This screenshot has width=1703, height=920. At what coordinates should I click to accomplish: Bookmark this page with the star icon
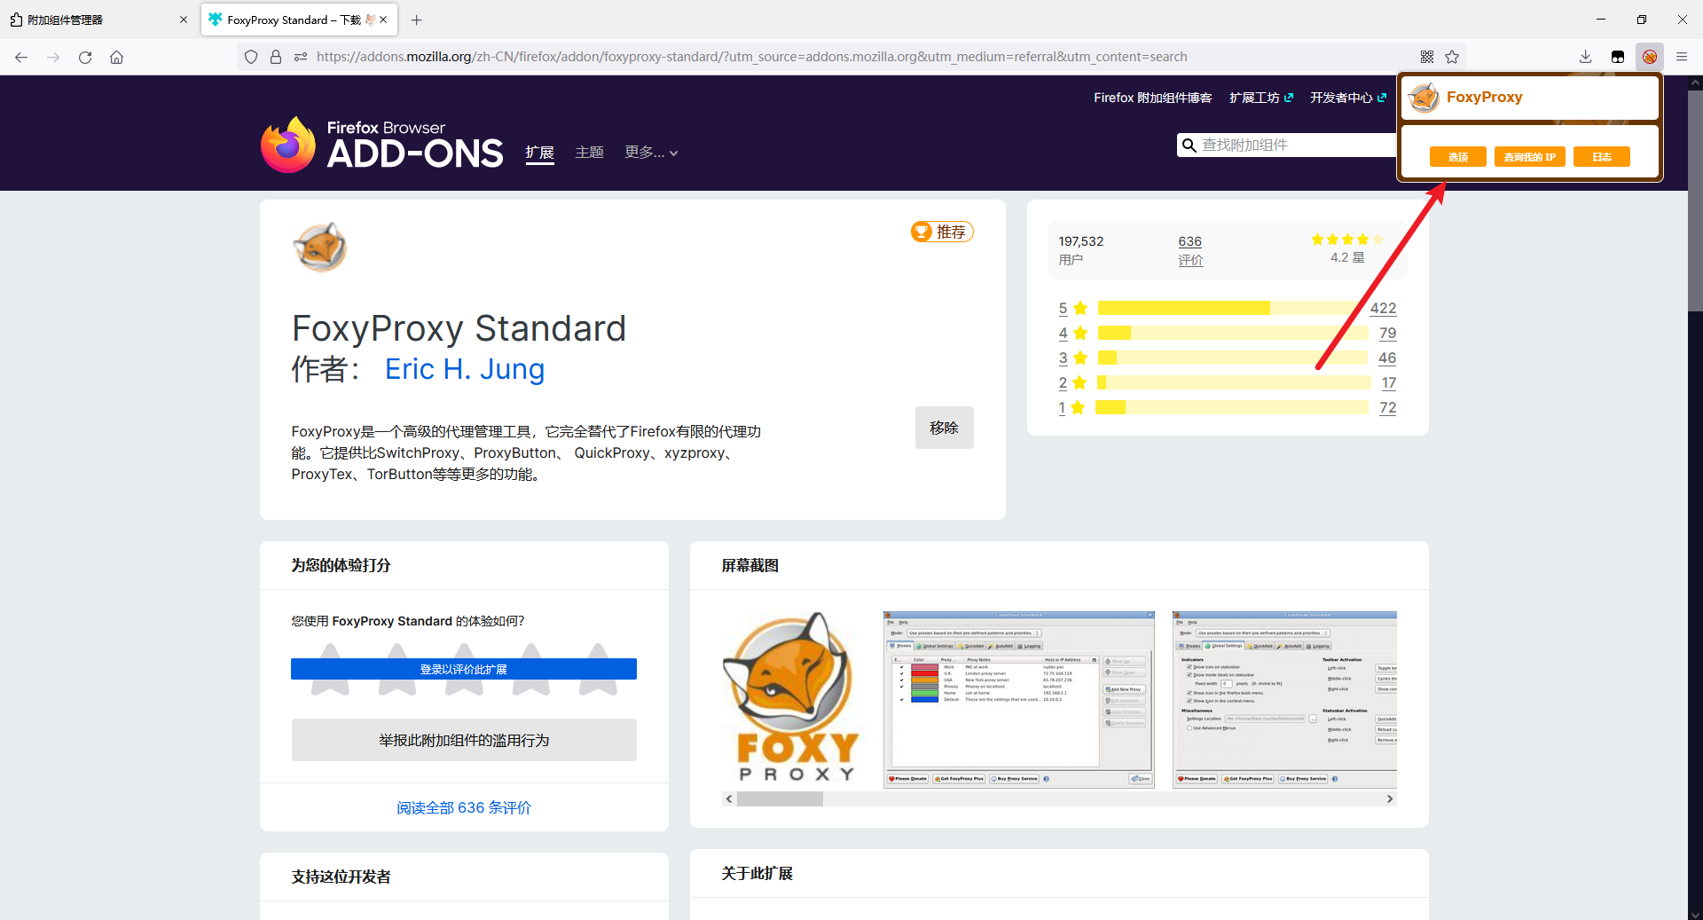tap(1452, 57)
